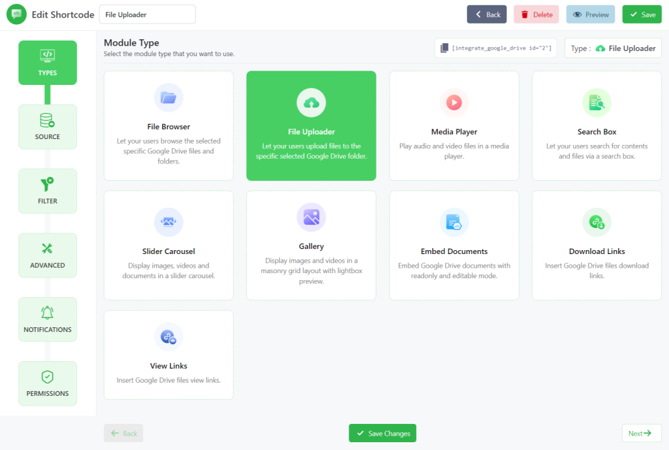Click the Download Links icon
This screenshot has height=450, width=669.
coord(596,222)
